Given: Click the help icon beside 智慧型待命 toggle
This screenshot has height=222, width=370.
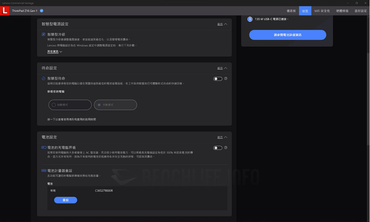Looking at the screenshot, I should 226,78.
